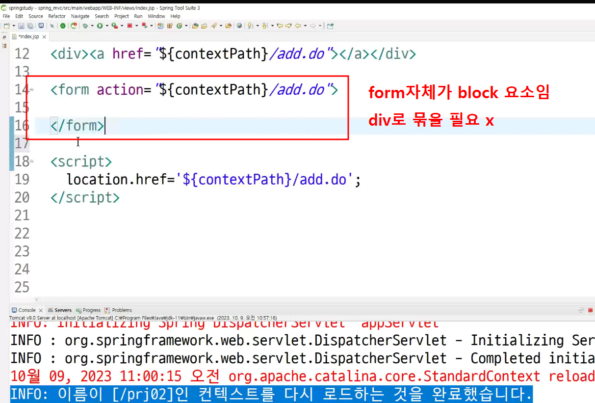The width and height of the screenshot is (595, 403).
Task: Open the Search menu
Action: click(x=102, y=16)
